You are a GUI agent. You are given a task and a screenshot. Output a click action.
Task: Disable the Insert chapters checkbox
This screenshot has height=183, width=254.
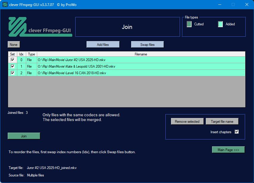pos(236,132)
